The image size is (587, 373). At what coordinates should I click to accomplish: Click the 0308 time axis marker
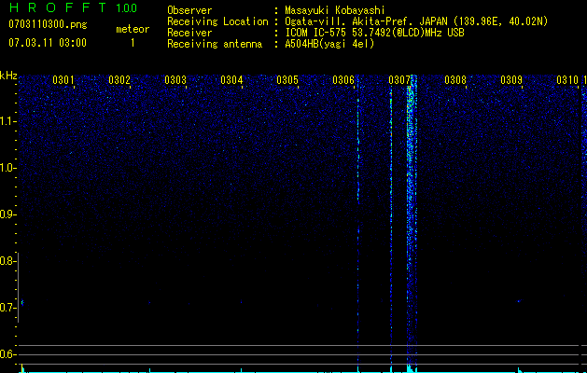coord(455,80)
